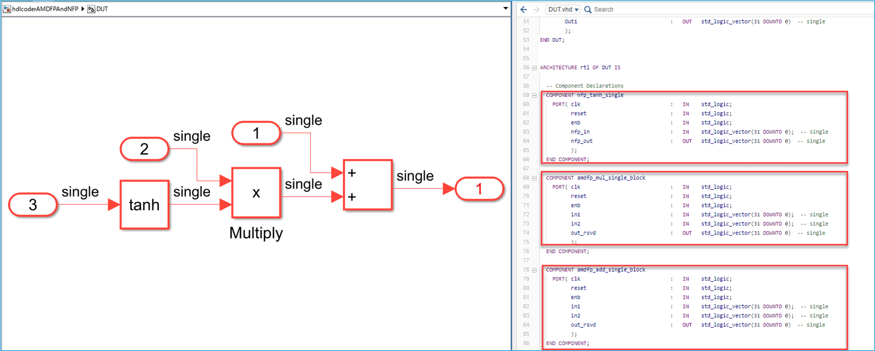Click the nfp_out port line

[x=698, y=141]
